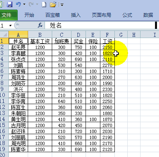159x157 pixels.
Task: Open the Undo history dropdown arrow
Action: tap(24, 4)
